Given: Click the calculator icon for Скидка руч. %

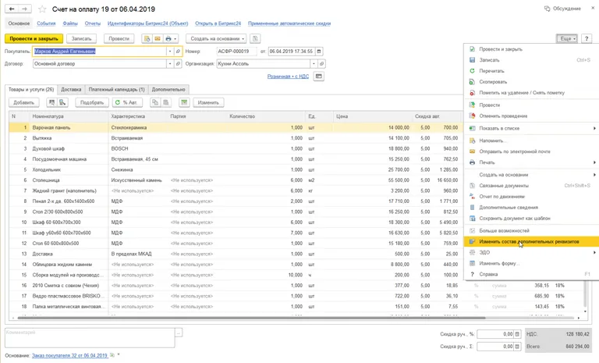Looking at the screenshot, I should point(519,334).
